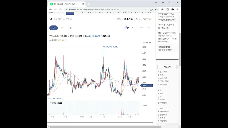Viewport: 228px width, 128px height.
Task: Bookmark this page with the star icon
Action: pyautogui.click(x=156, y=10)
